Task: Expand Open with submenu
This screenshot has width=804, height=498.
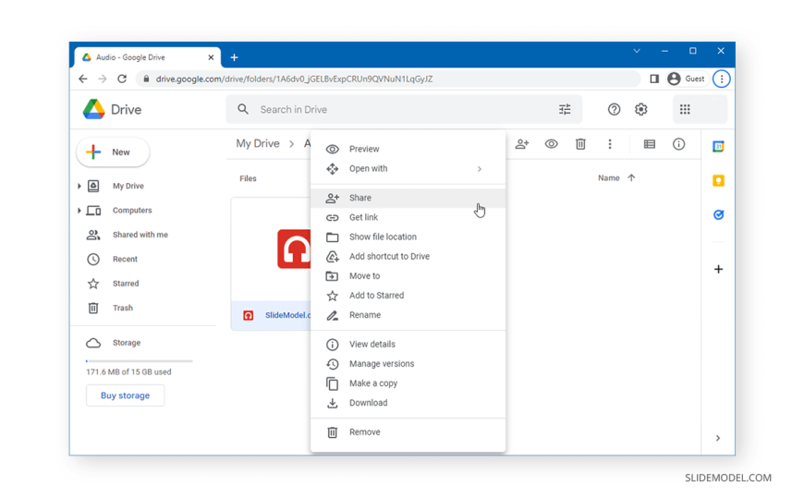Action: [x=479, y=169]
